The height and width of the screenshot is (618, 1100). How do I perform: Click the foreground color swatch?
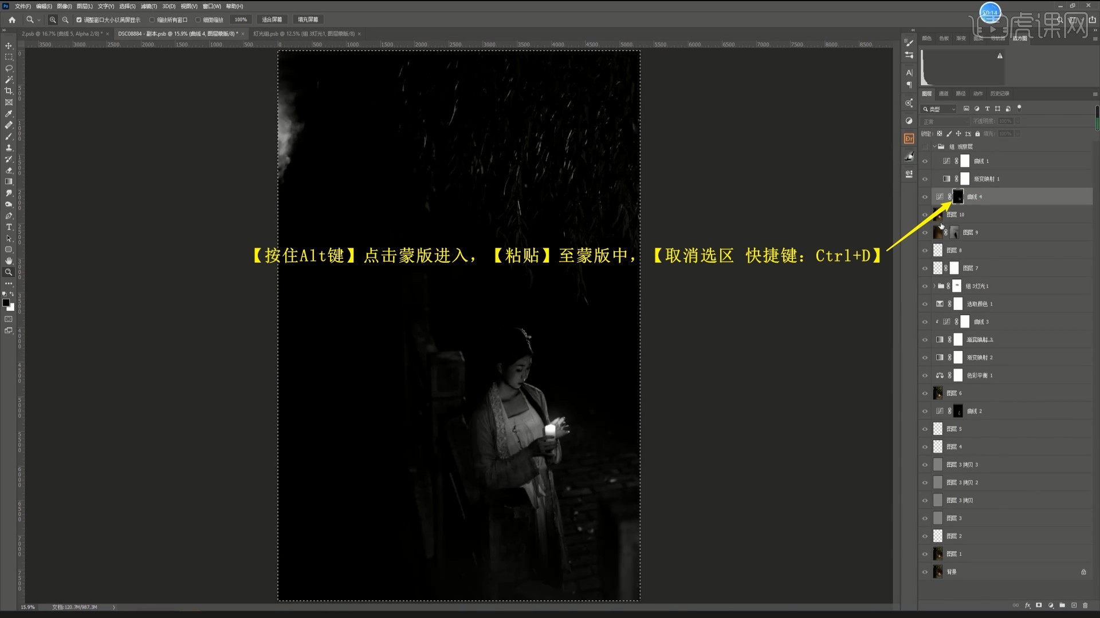[x=6, y=303]
